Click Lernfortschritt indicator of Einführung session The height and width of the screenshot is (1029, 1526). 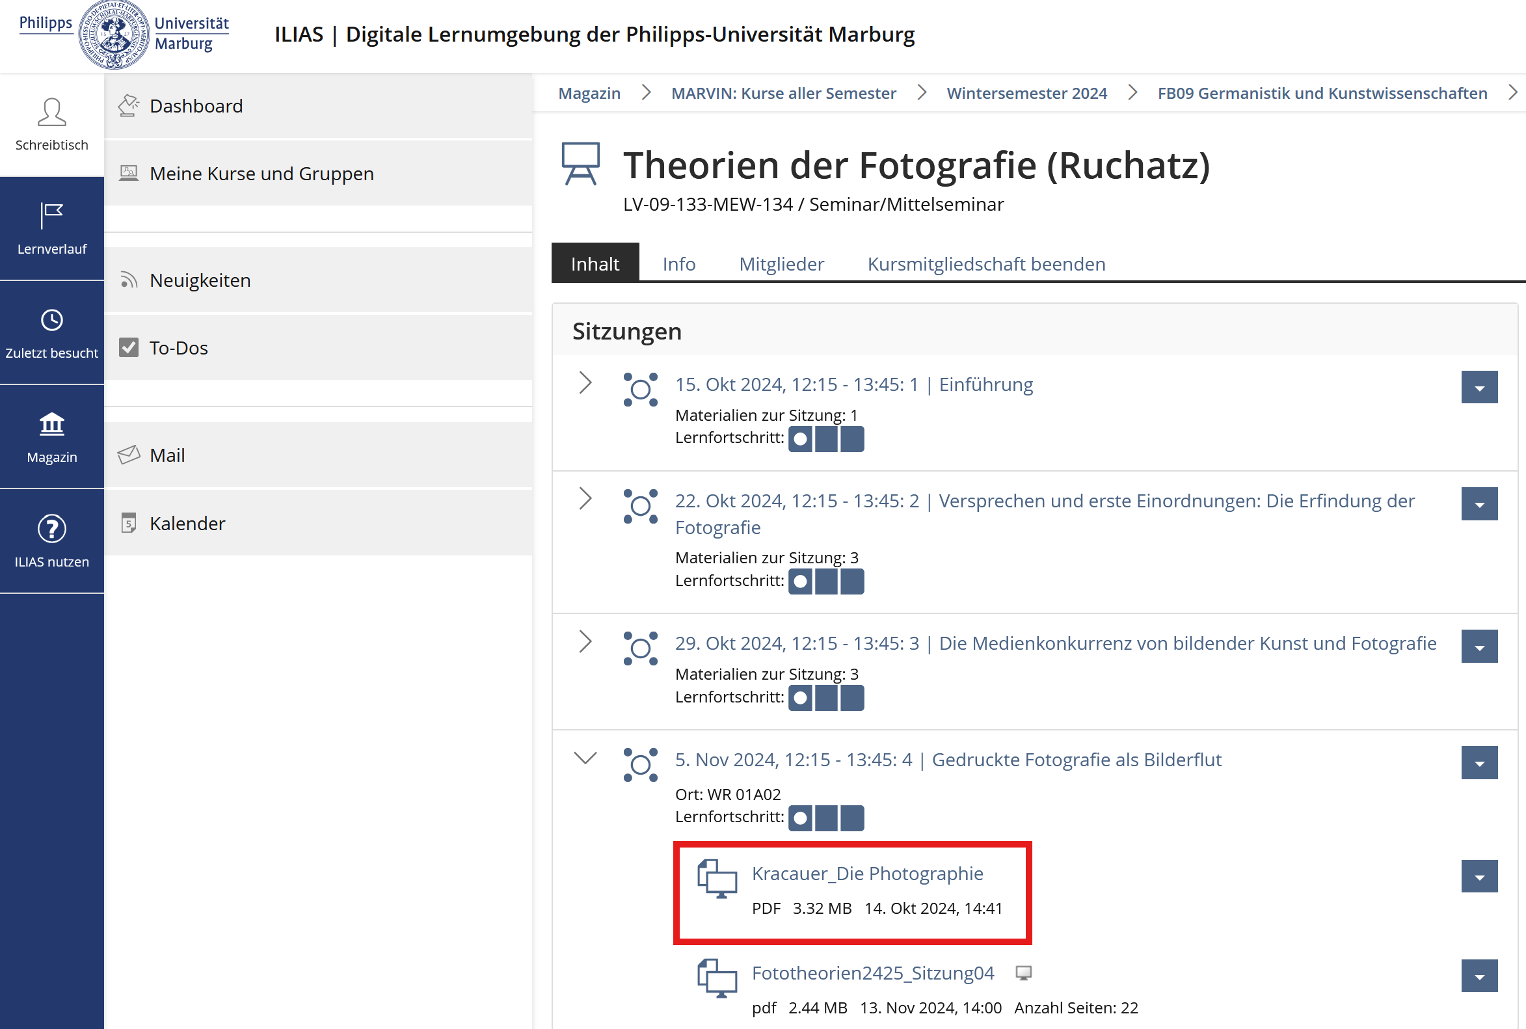pyautogui.click(x=825, y=438)
